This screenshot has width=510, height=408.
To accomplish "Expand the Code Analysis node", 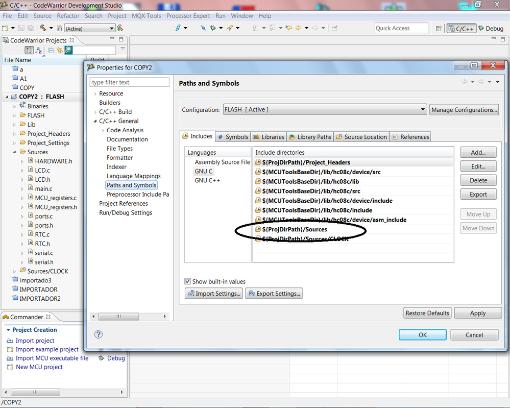I will pyautogui.click(x=103, y=130).
